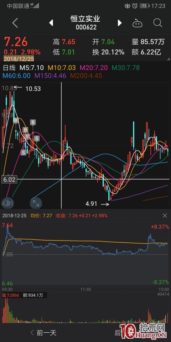
Task: Open the robot assistant icon
Action: [138, 23]
